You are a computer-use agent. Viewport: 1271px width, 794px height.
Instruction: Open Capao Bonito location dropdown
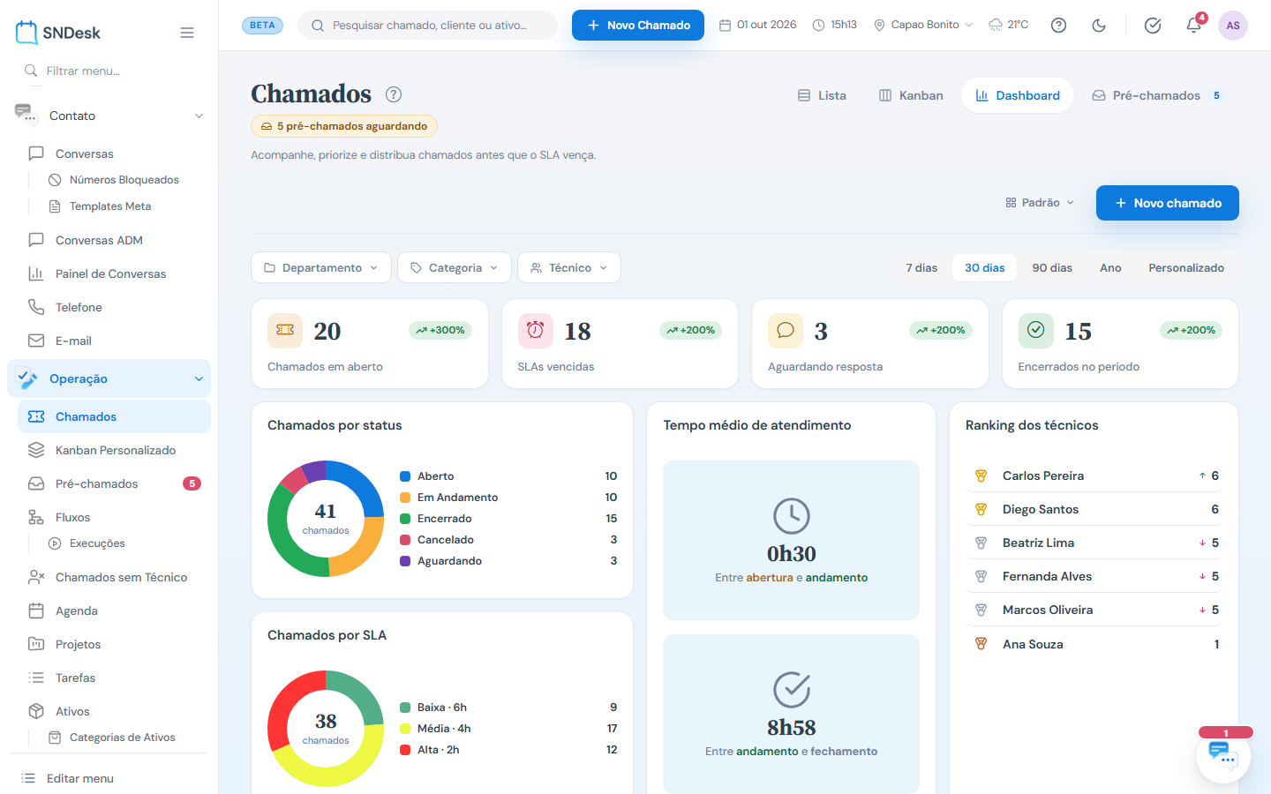click(923, 25)
